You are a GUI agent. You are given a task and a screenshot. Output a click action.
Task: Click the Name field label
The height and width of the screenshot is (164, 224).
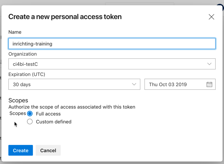[15, 32]
